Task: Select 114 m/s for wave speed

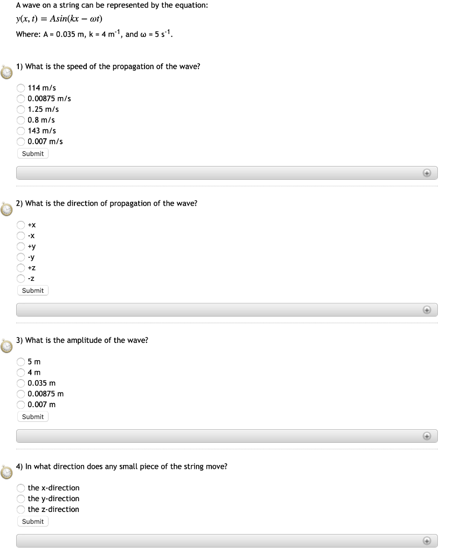Action: click(x=20, y=87)
